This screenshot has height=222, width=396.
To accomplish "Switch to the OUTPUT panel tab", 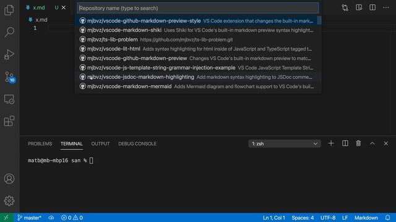I will point(100,144).
